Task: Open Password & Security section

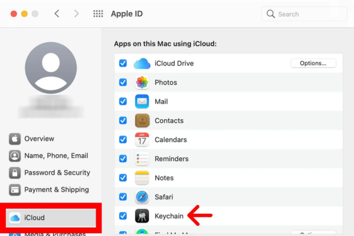Action: [x=51, y=173]
